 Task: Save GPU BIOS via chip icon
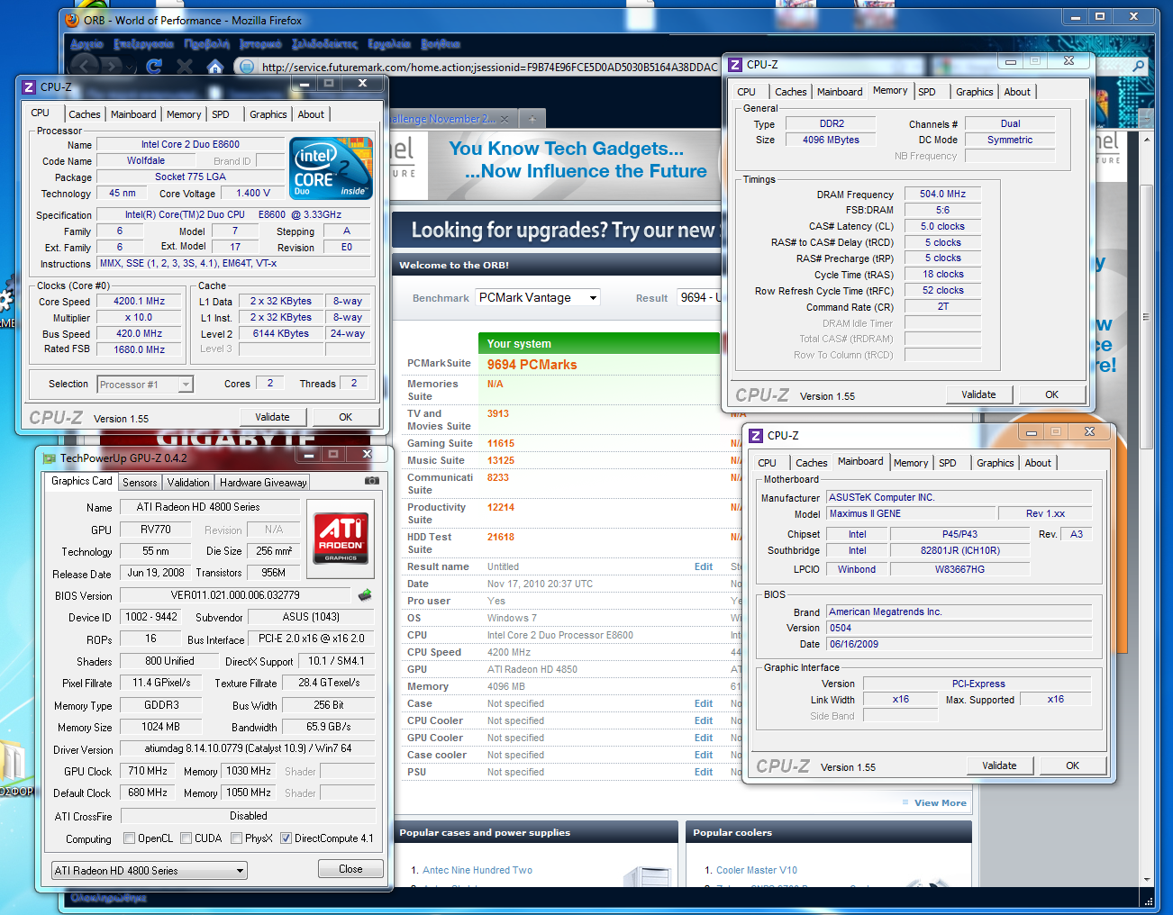point(365,595)
